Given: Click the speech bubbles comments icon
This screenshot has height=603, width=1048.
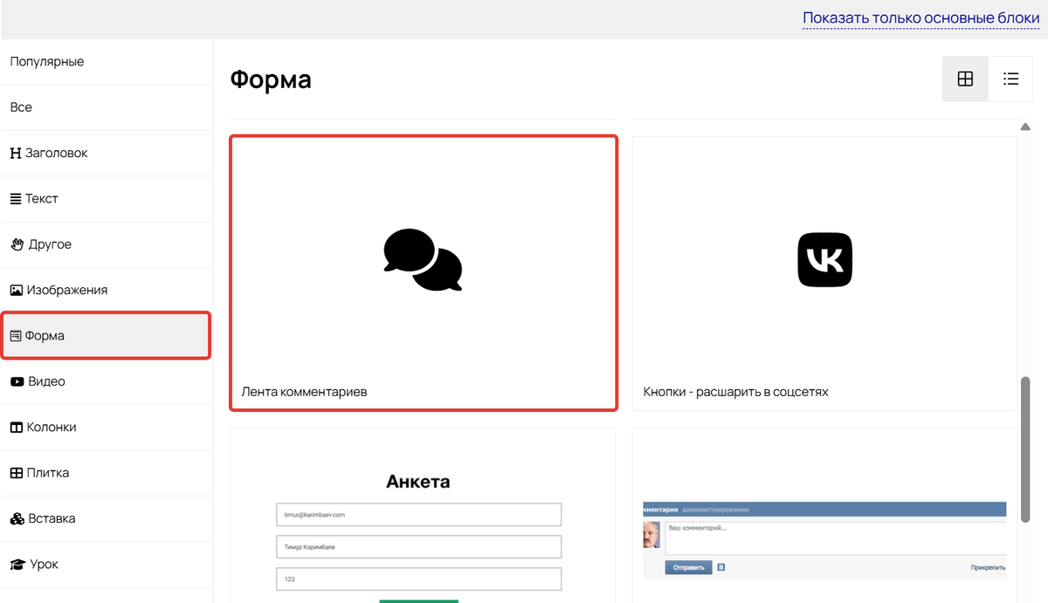Looking at the screenshot, I should (423, 260).
